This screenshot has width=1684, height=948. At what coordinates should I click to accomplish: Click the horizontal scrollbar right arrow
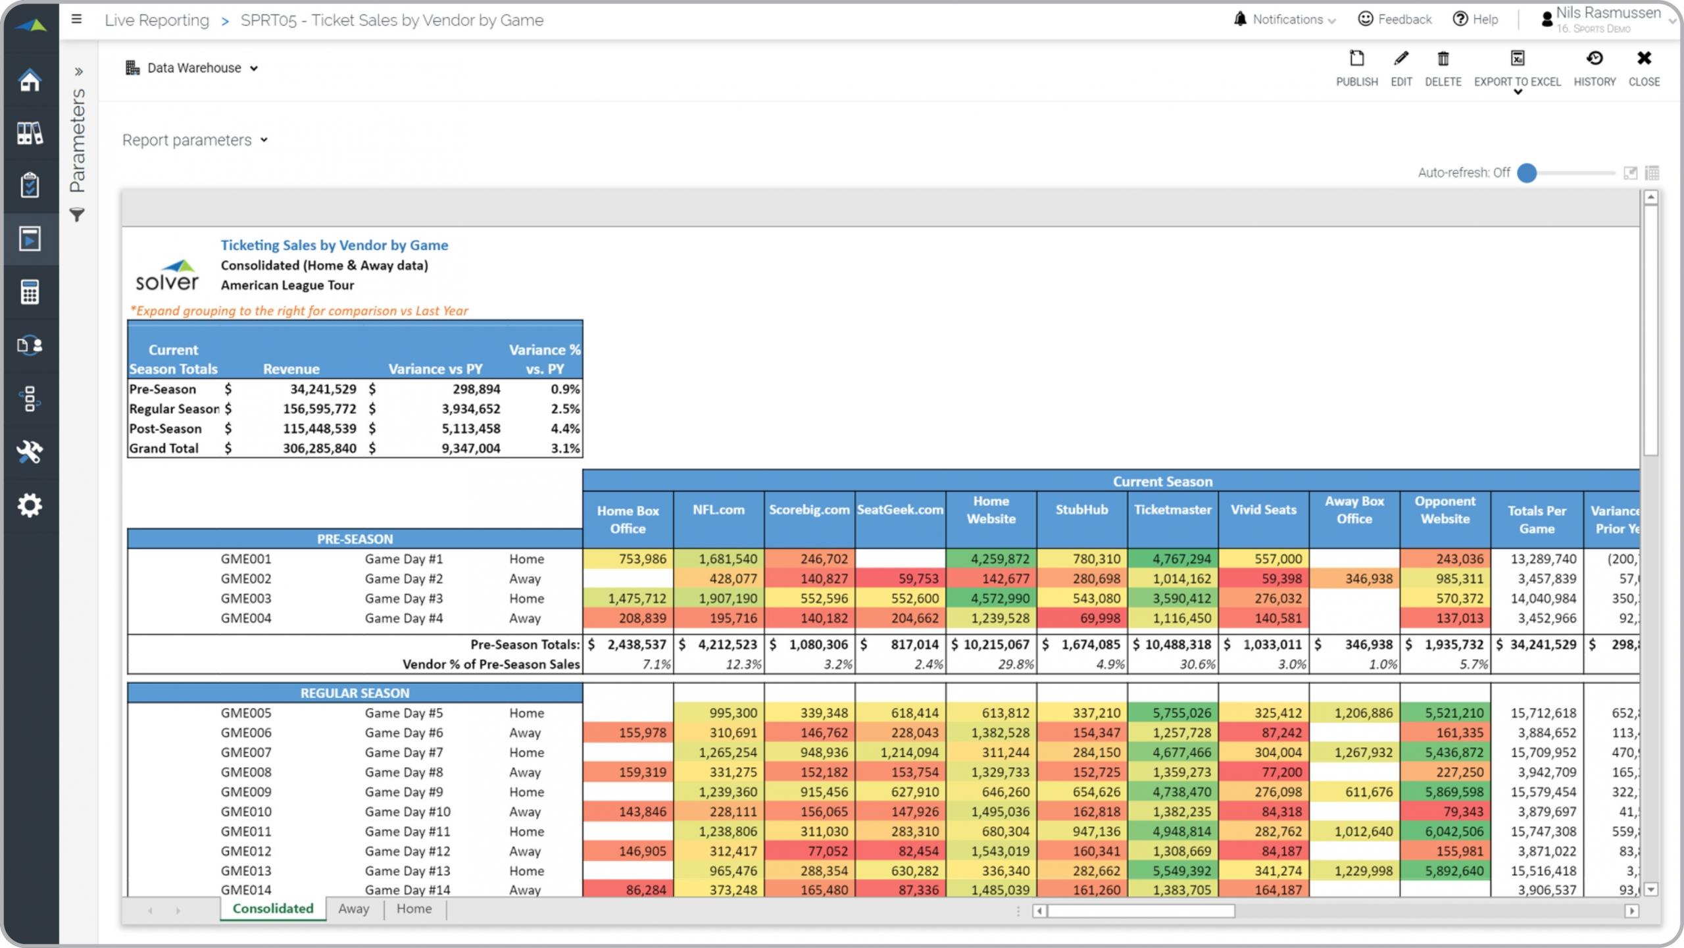point(1631,911)
